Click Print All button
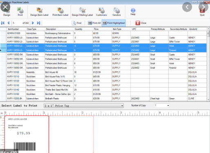The image size is (210, 153). click(x=94, y=23)
